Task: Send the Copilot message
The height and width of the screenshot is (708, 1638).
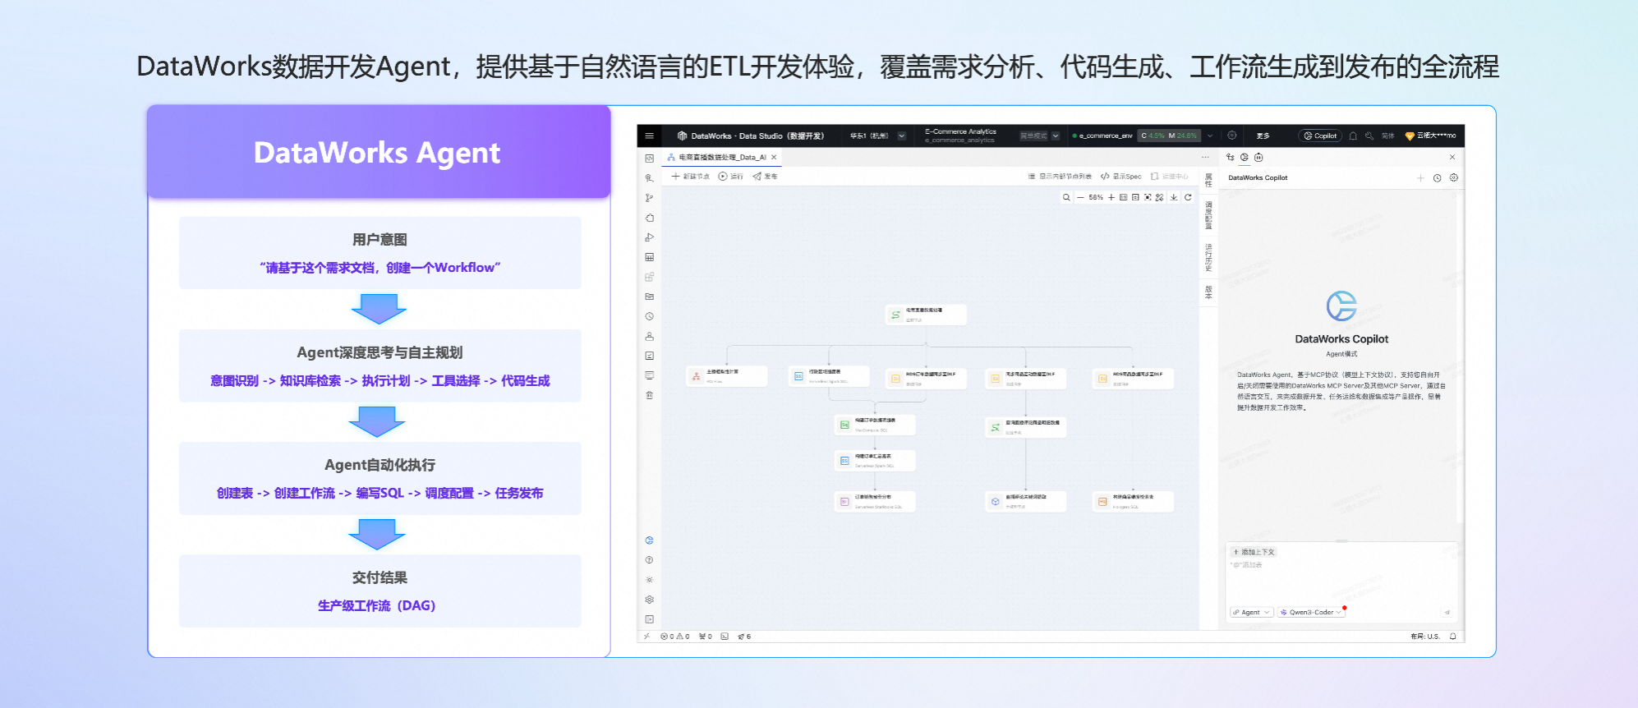Action: pos(1447,612)
